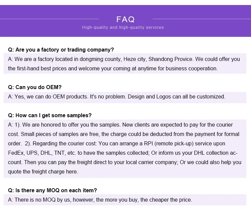Click the "Can you do OEM?" question
This screenshot has height=213, width=251.
(35, 87)
